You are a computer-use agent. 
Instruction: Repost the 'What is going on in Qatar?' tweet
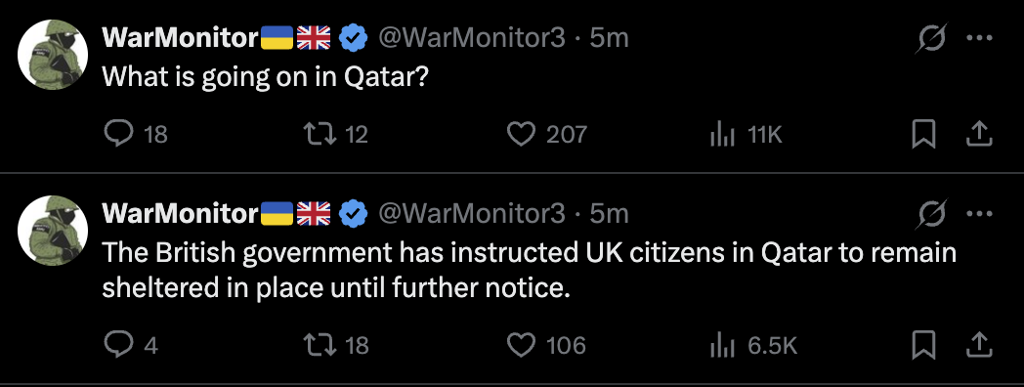320,134
